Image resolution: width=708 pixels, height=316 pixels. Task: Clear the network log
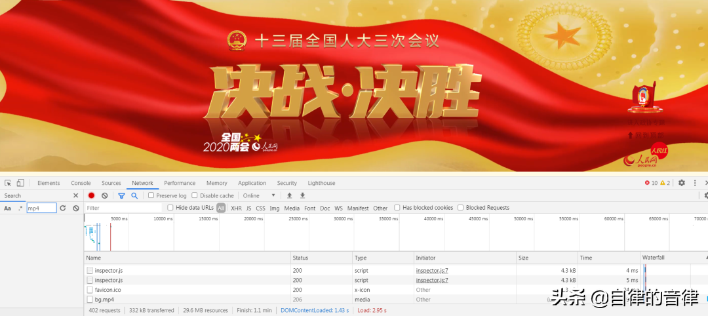[105, 195]
